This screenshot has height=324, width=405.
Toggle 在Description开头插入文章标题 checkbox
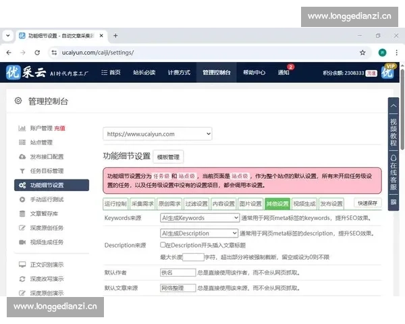(x=163, y=244)
